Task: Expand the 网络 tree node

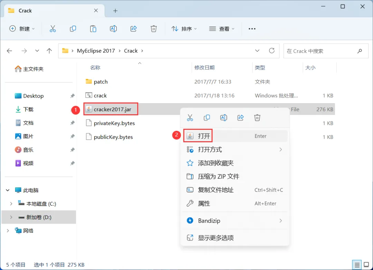Action: (8, 231)
